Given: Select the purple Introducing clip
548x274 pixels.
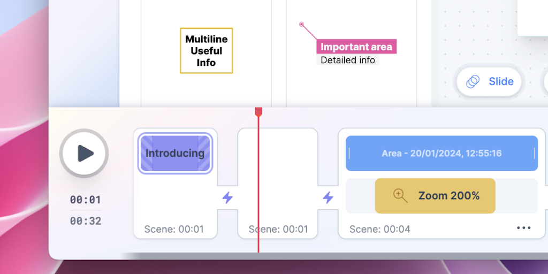Looking at the screenshot, I should pos(176,153).
